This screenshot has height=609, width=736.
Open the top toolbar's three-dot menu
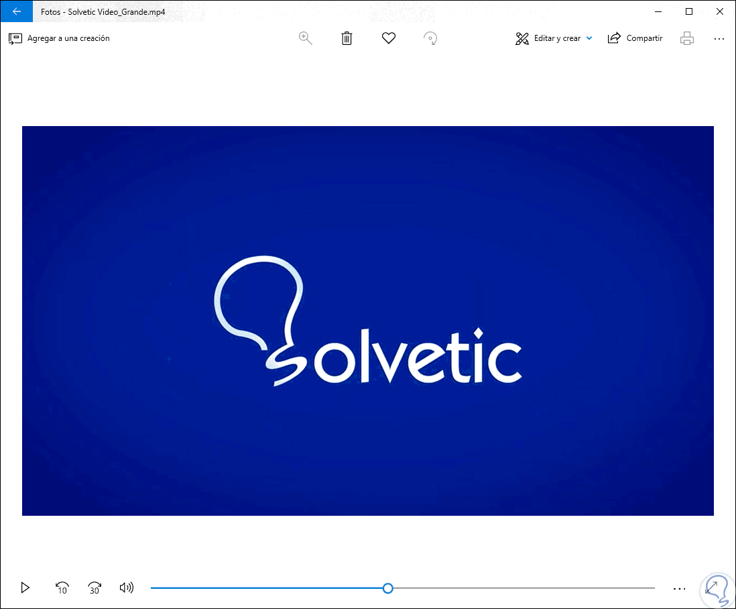(x=719, y=39)
